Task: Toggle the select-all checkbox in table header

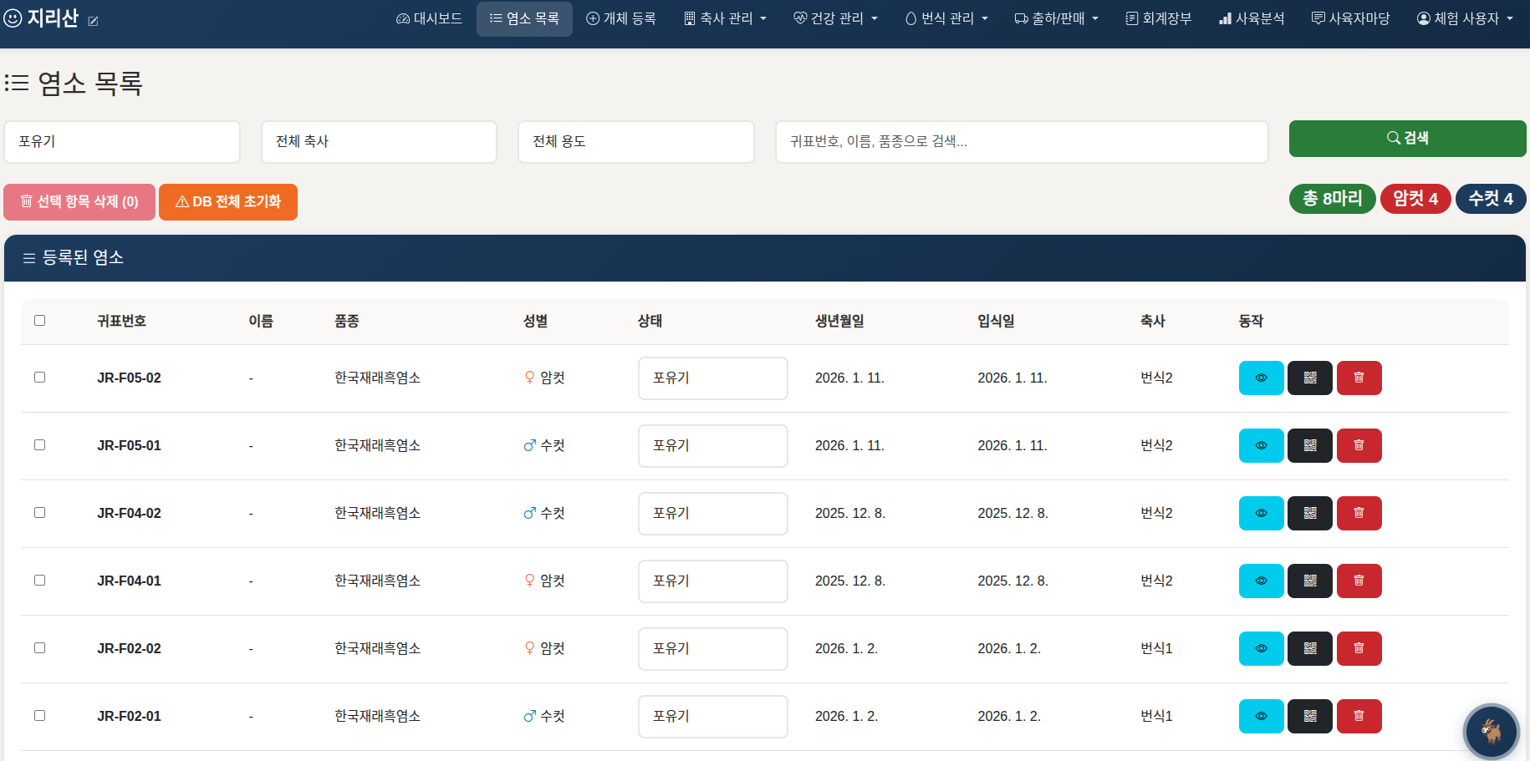Action: pyautogui.click(x=39, y=320)
